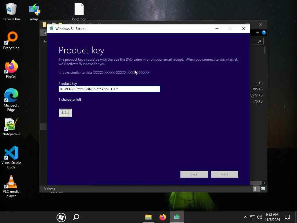Close the Windows 8.1 Setup window
The height and width of the screenshot is (223, 297).
(243, 29)
